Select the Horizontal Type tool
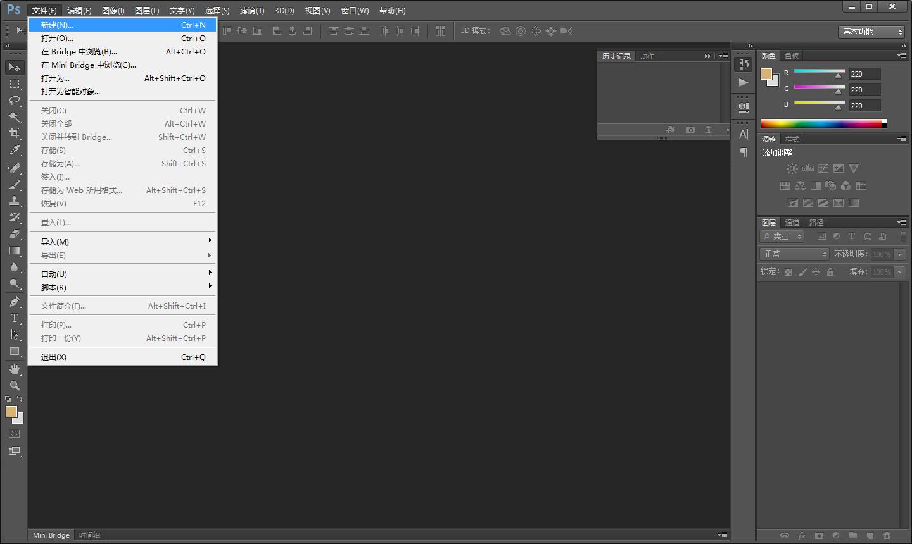 tap(15, 318)
